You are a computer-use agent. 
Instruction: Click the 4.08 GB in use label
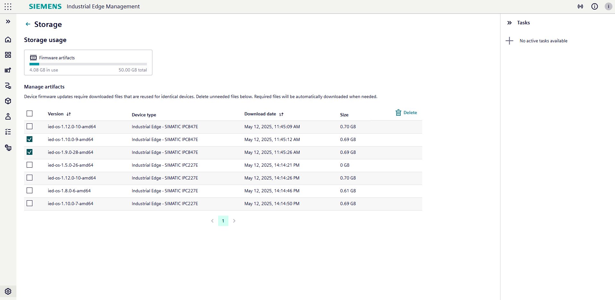click(x=44, y=70)
